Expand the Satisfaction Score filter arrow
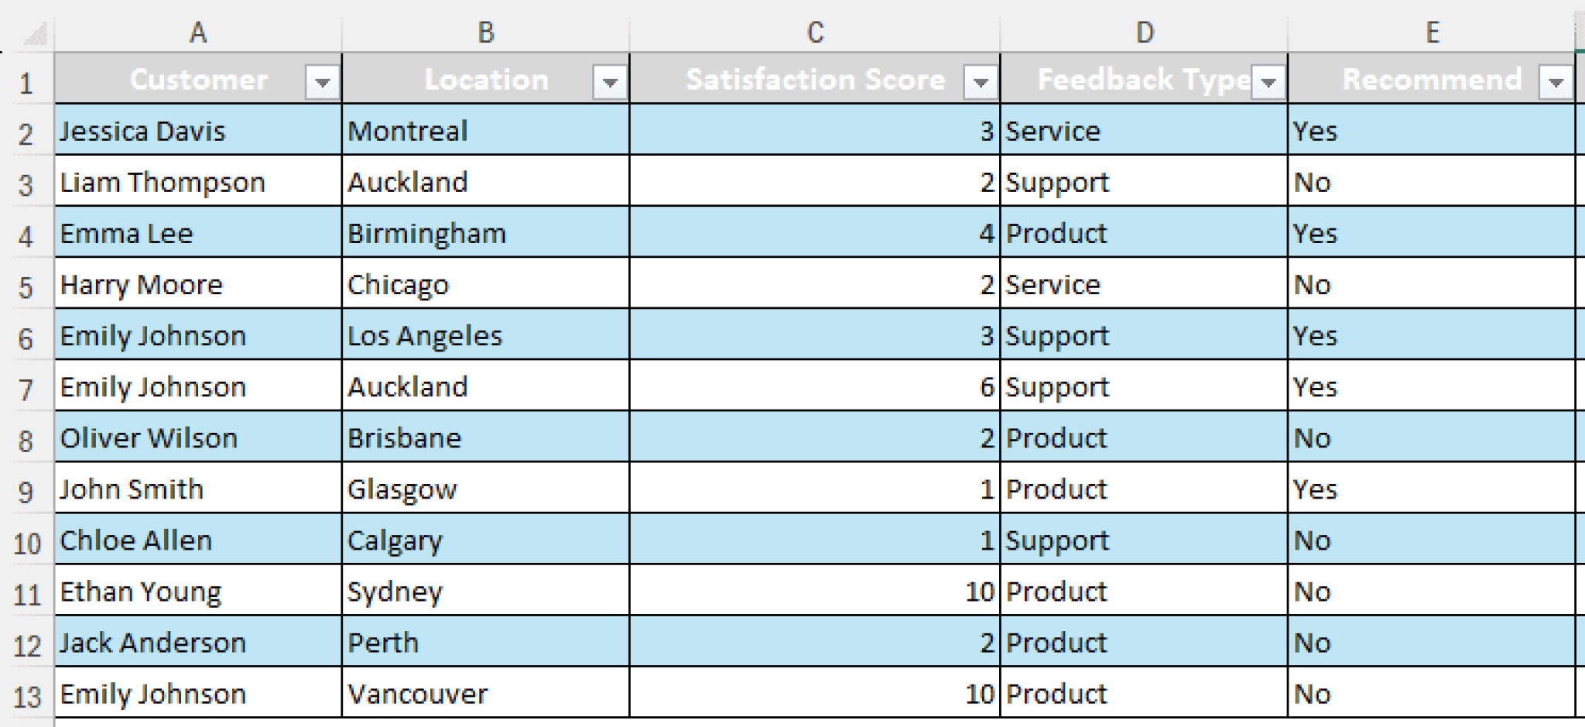This screenshot has width=1585, height=727. [x=981, y=81]
